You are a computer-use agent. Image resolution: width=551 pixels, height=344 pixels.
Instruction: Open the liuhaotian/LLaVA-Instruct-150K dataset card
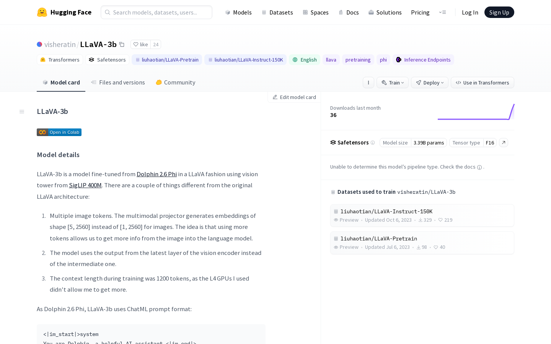click(x=422, y=216)
